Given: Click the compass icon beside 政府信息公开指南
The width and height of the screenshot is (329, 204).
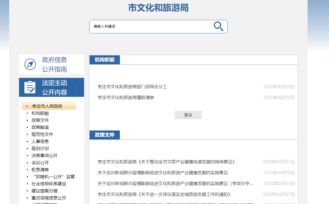Looking at the screenshot, I should (30, 64).
